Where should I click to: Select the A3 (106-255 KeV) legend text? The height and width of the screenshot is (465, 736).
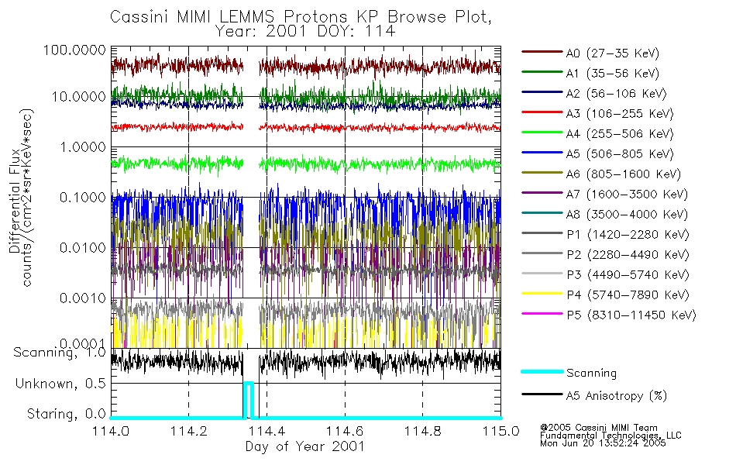tap(620, 114)
